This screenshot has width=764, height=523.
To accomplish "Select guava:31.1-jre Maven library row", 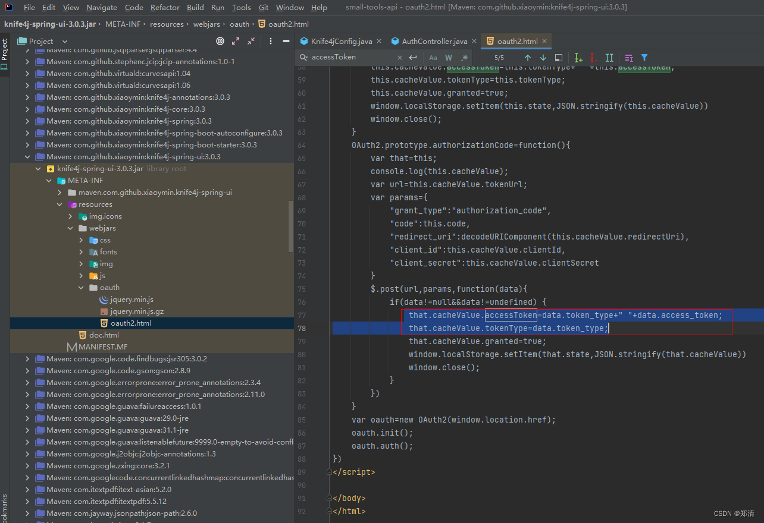I will tap(152, 430).
